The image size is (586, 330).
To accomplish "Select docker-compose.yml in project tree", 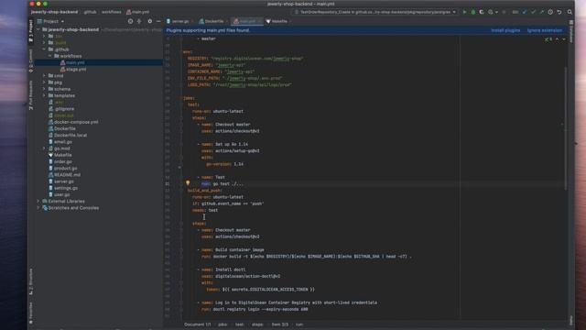I will 76,122.
